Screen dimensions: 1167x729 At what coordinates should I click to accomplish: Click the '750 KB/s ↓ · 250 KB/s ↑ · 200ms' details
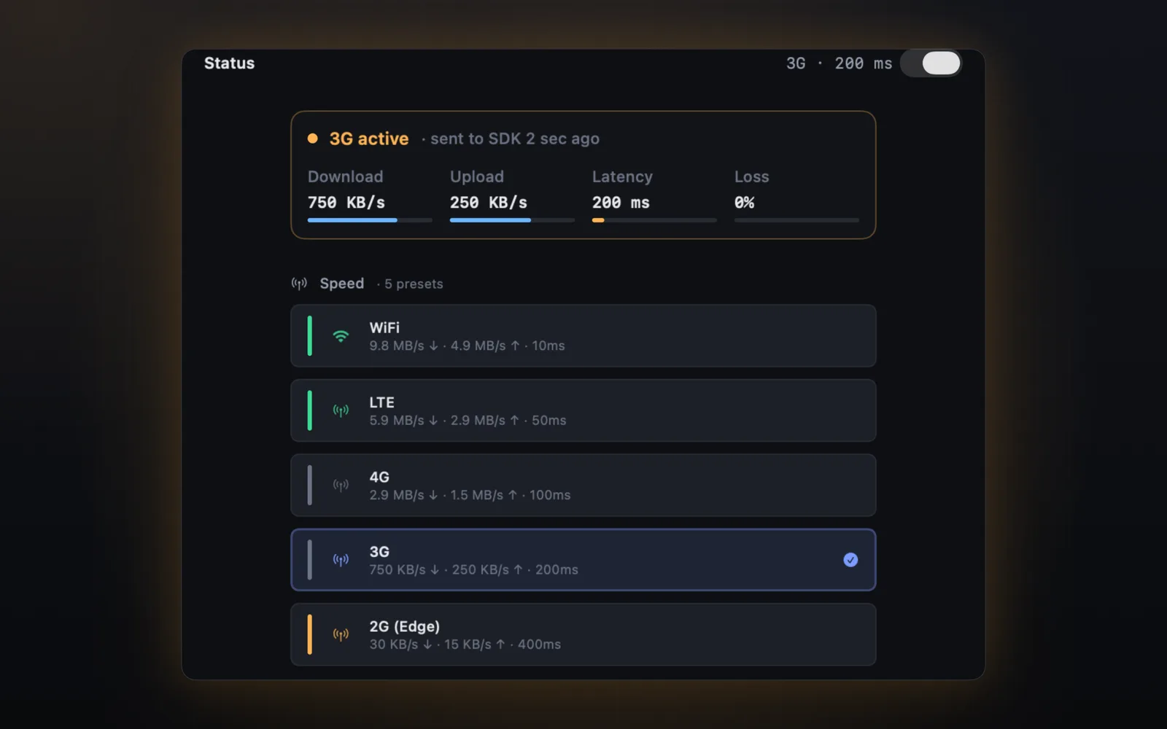pos(473,569)
